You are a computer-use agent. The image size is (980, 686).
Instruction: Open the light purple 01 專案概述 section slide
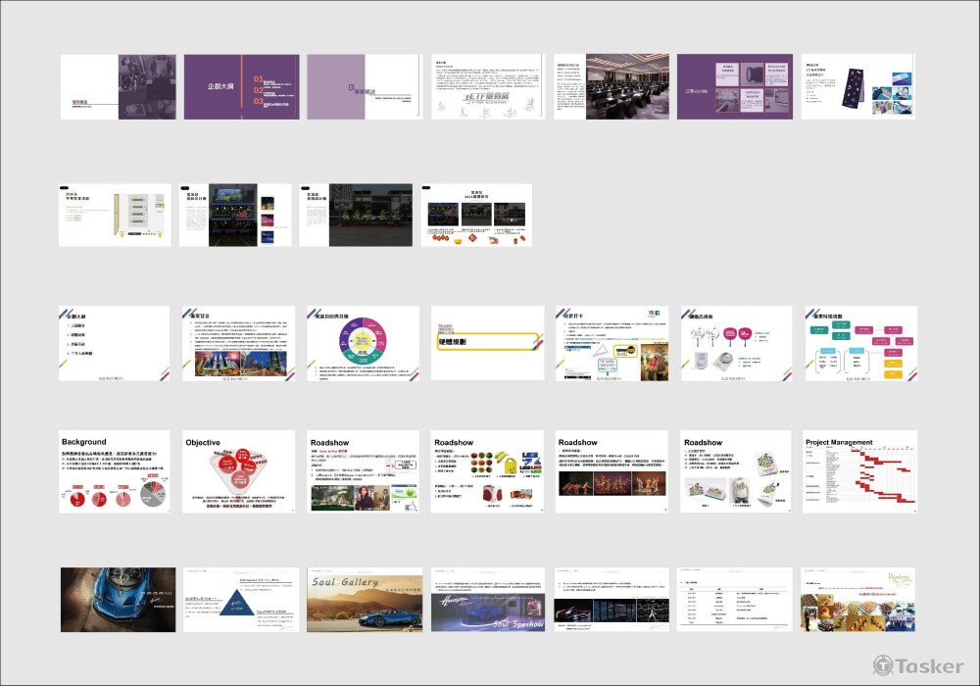(x=365, y=87)
